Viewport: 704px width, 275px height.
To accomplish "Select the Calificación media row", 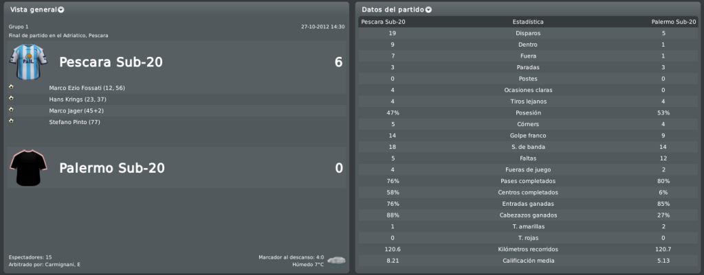I will click(x=529, y=261).
